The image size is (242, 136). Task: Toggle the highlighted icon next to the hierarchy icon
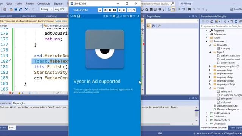pos(173,9)
